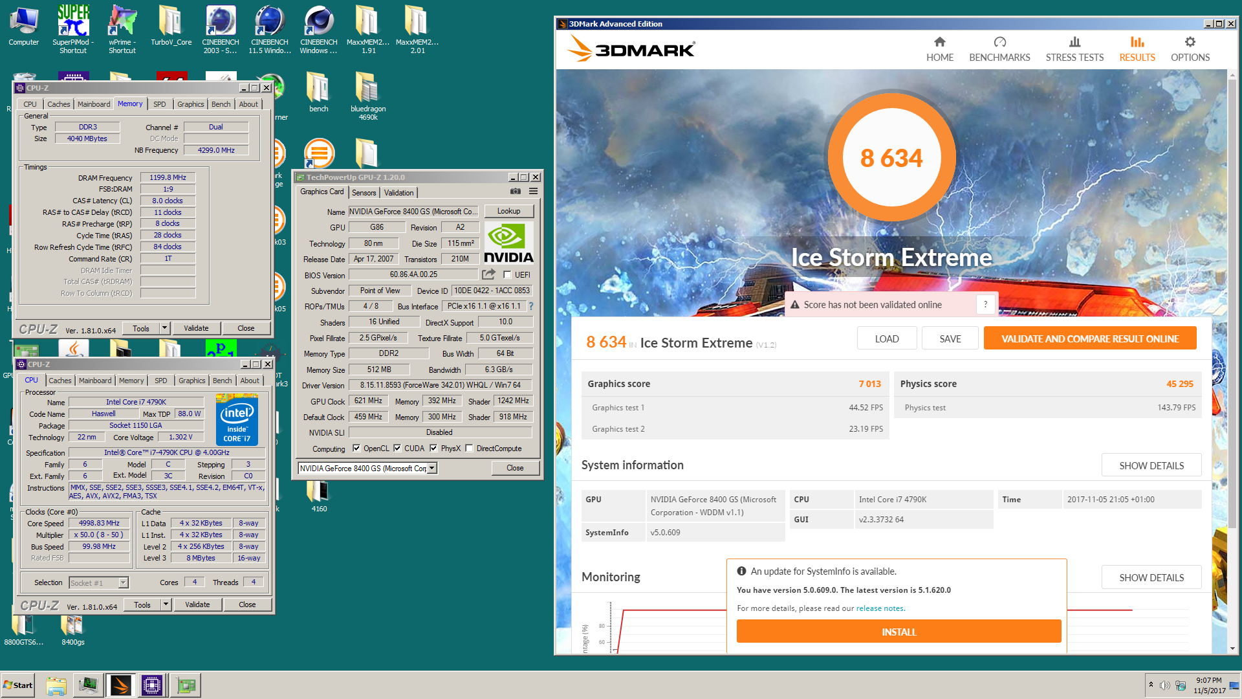Toggle OpenCL checkbox in GPU-Z

[356, 448]
